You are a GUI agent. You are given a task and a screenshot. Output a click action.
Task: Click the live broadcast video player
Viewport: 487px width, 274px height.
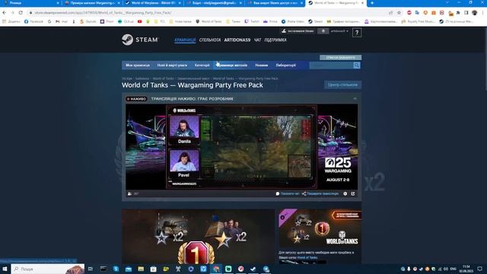click(x=242, y=147)
